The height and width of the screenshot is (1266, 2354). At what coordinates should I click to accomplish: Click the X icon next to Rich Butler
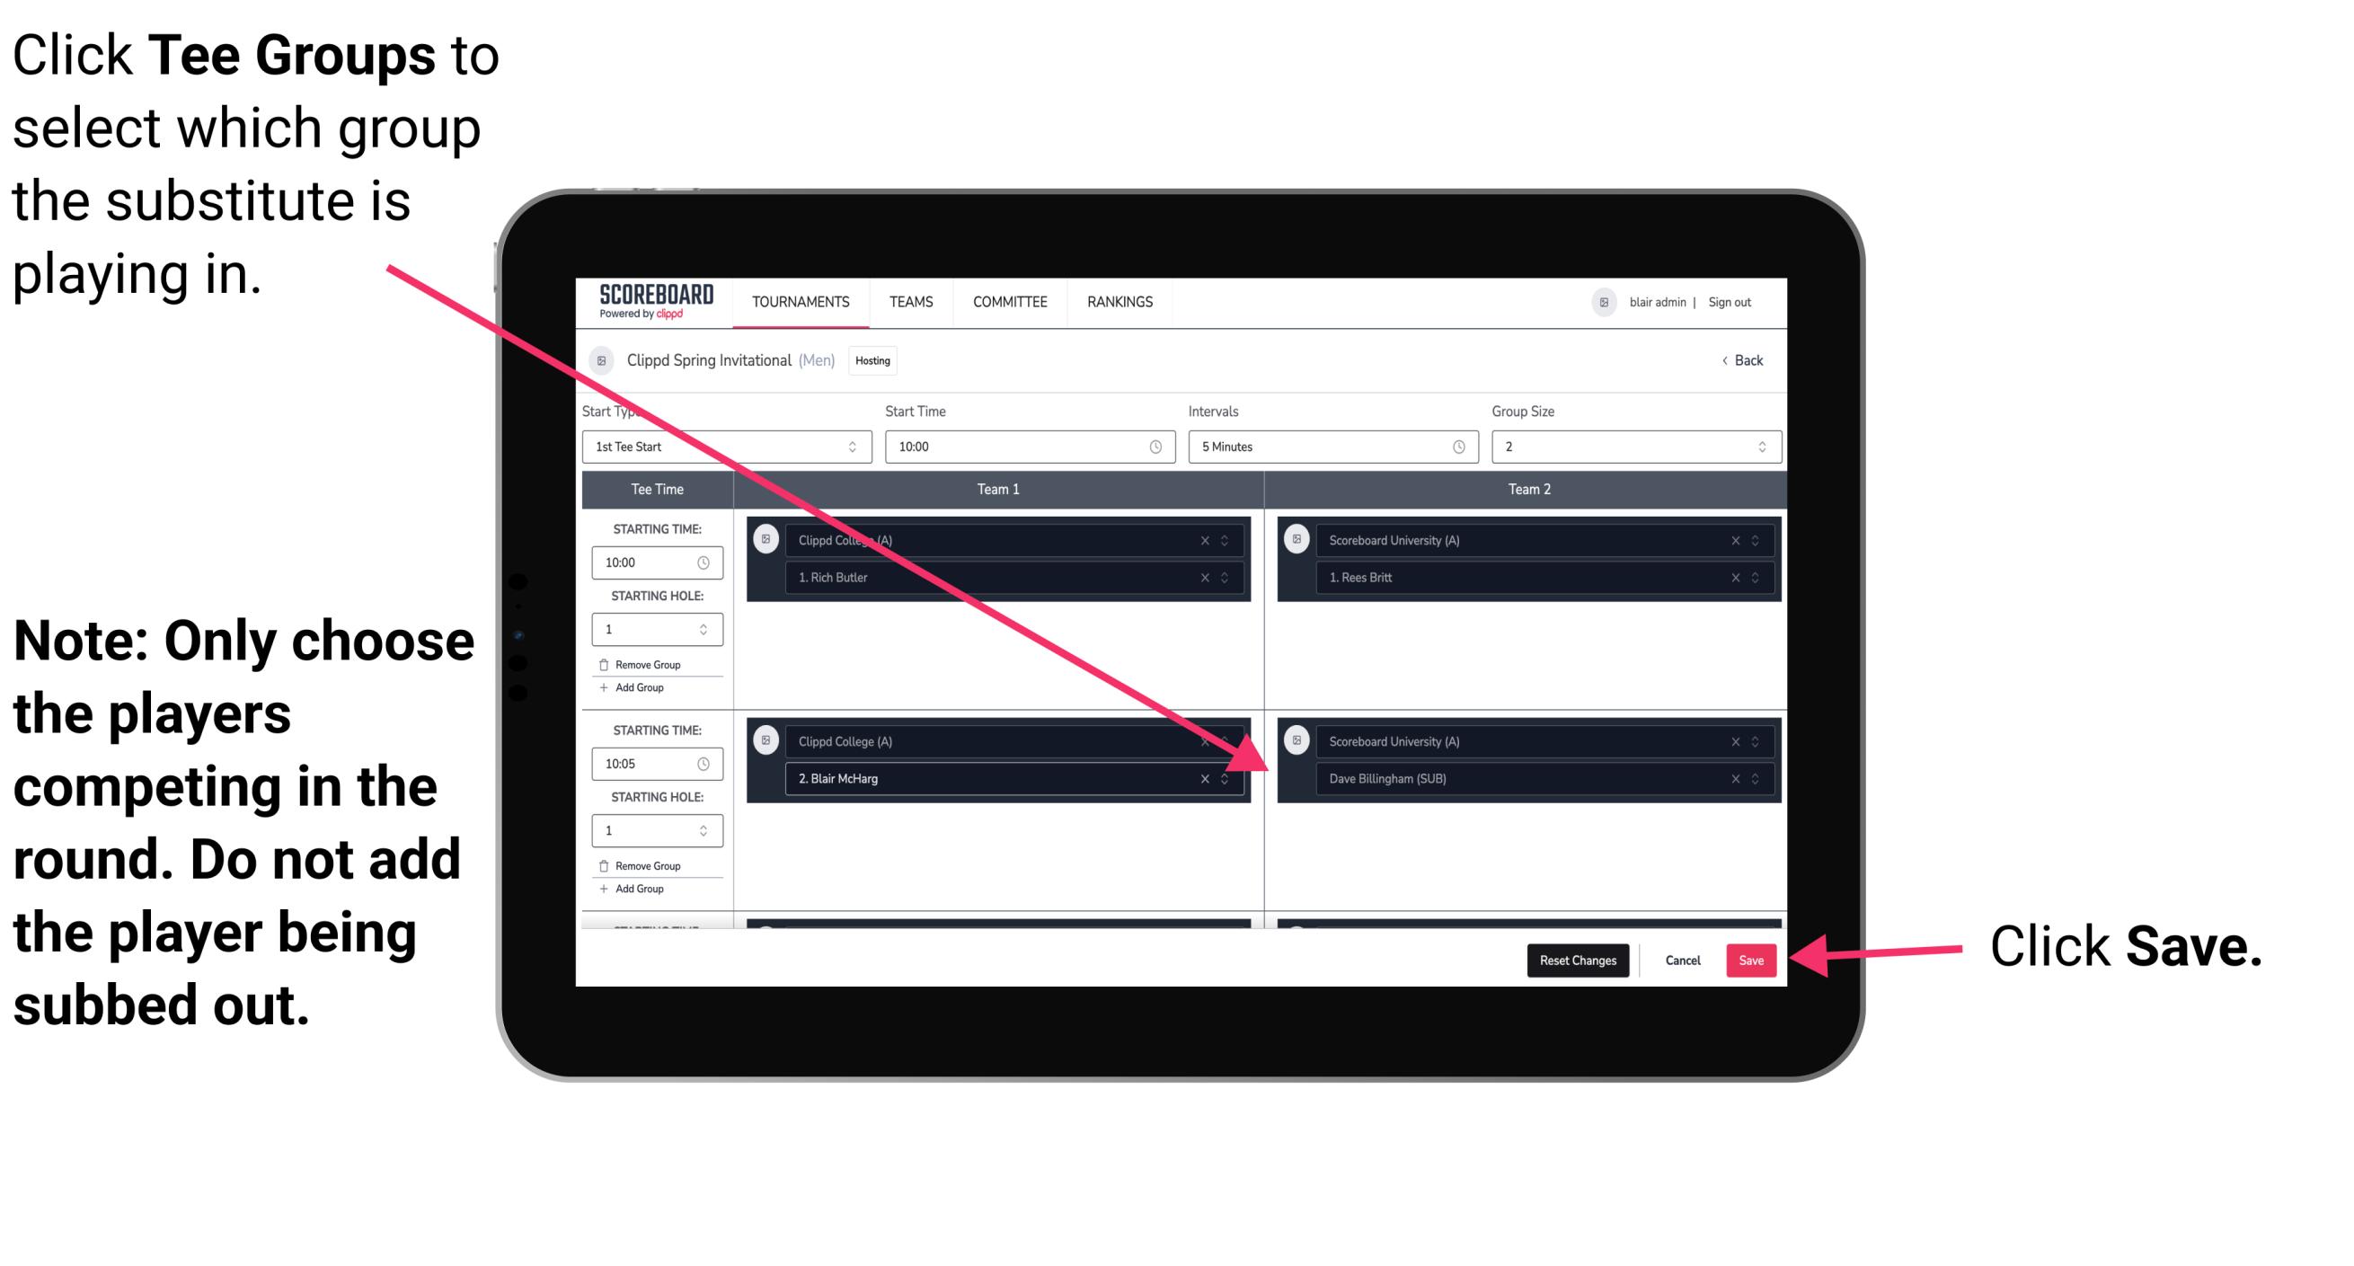pyautogui.click(x=1221, y=577)
